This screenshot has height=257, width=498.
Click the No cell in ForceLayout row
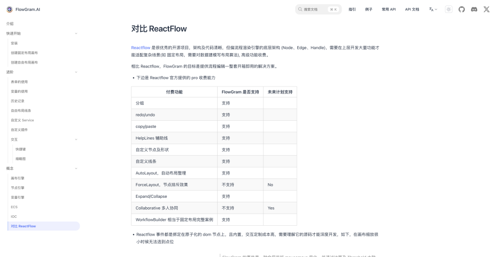[x=280, y=185]
